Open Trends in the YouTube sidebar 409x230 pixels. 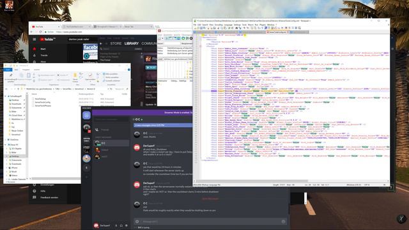coord(44,56)
